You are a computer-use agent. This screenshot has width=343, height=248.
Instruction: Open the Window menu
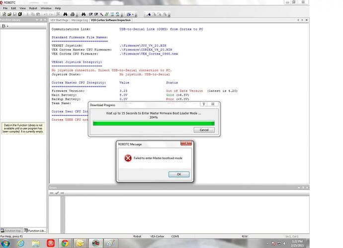coord(46,8)
